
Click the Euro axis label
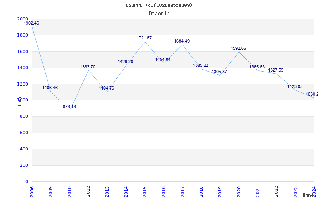click(19, 101)
